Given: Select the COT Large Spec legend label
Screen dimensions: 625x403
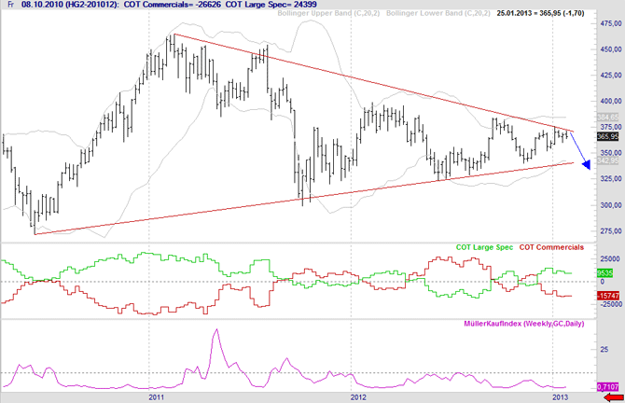Looking at the screenshot, I should point(486,247).
